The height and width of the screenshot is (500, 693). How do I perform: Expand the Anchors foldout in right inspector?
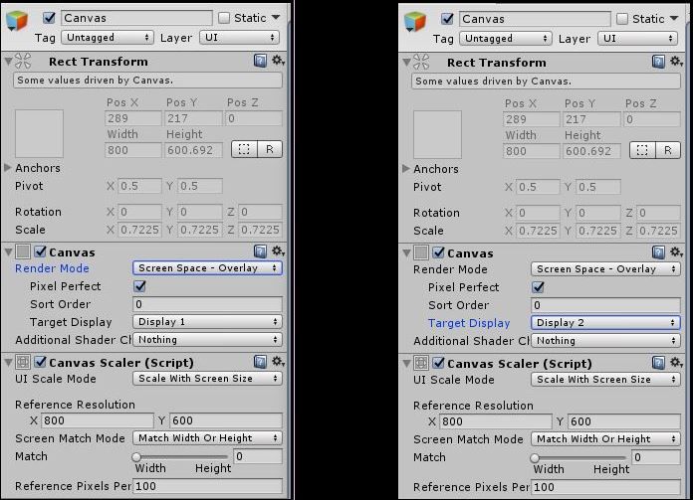click(405, 169)
